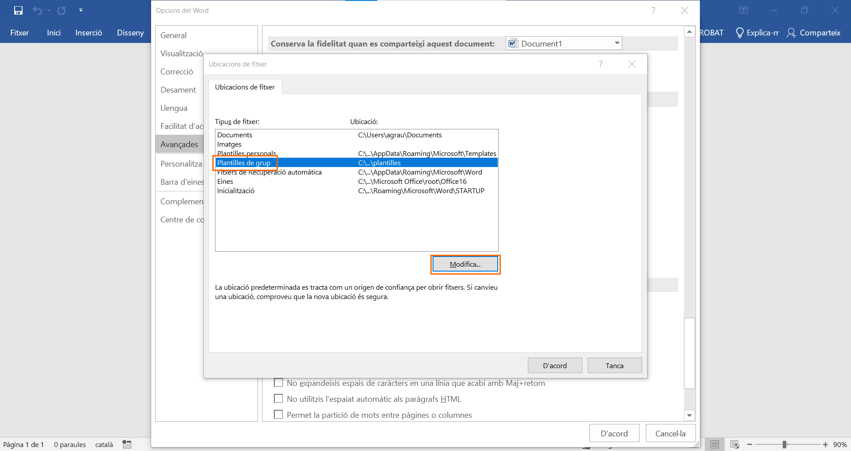Click the Redo icon in title bar
This screenshot has height=451, width=851.
62,11
